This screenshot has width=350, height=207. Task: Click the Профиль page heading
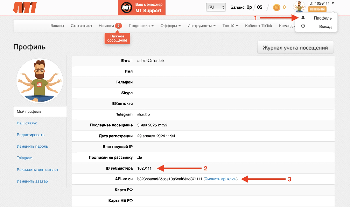click(29, 47)
